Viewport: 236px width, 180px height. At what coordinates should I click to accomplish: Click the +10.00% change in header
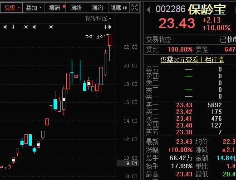[x=216, y=28]
